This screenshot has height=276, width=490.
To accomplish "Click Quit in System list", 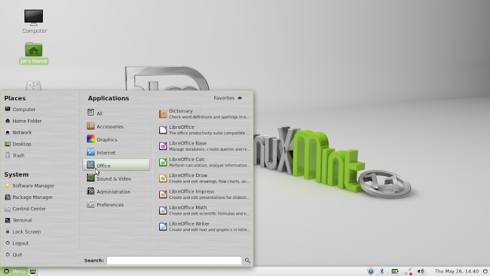I will 14,255.
